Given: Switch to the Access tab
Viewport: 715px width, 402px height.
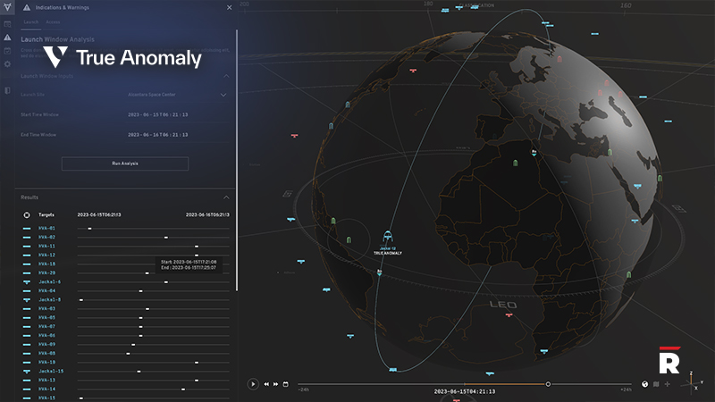Looking at the screenshot, I should click(x=53, y=21).
